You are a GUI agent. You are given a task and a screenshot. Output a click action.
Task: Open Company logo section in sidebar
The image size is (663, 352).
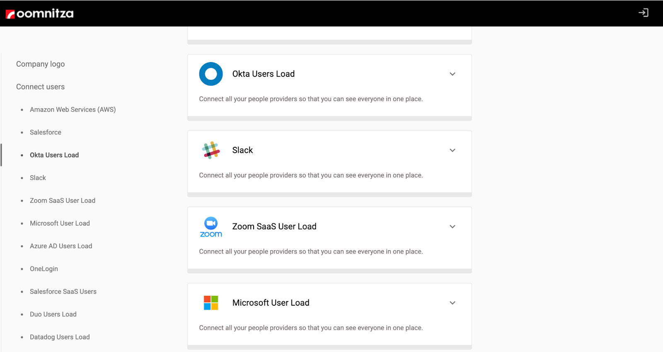pos(41,64)
